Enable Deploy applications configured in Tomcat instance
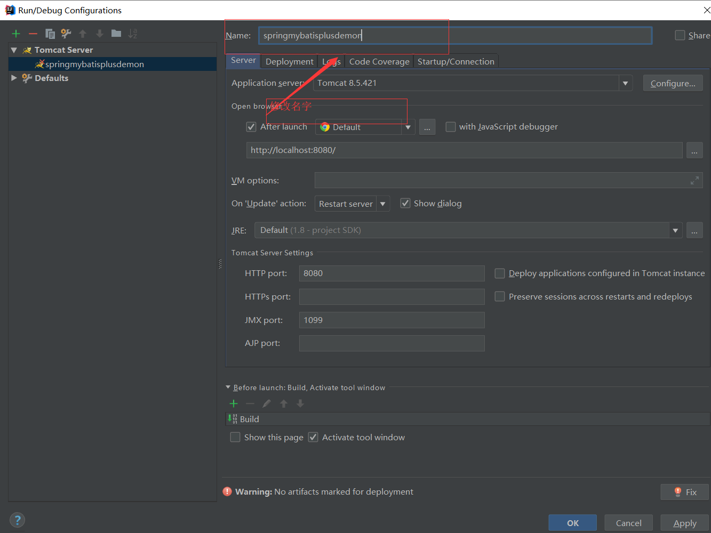711x533 pixels. pos(500,273)
